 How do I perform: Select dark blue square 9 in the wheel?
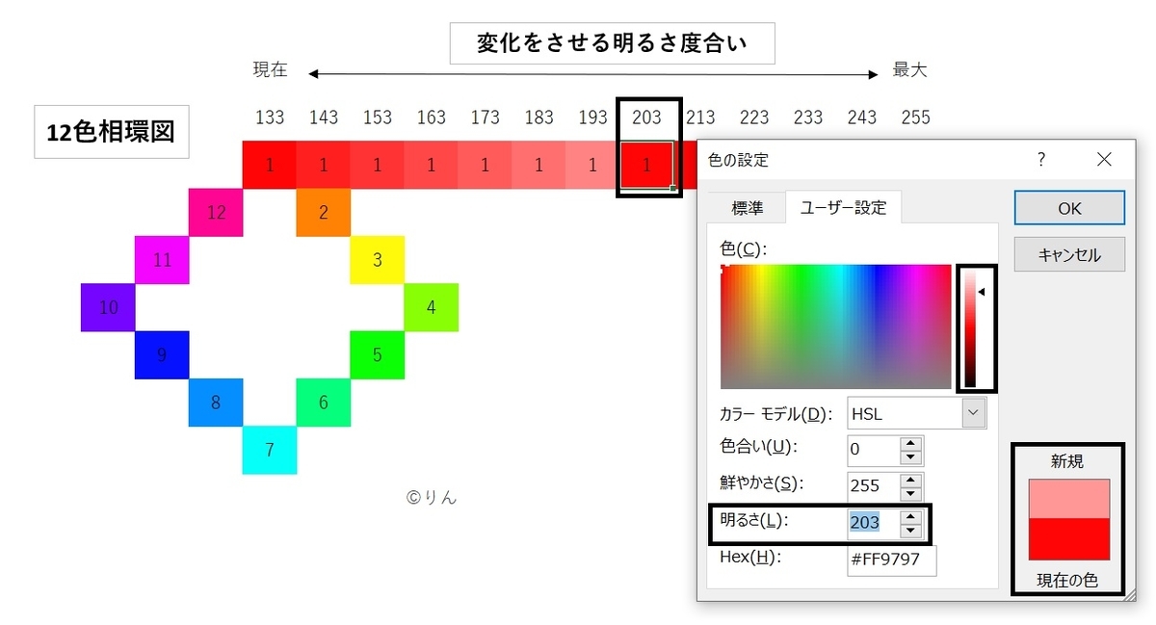coord(161,354)
